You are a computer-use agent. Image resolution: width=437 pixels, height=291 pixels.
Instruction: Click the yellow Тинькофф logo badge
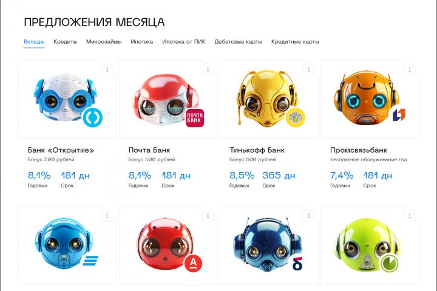[x=296, y=118]
